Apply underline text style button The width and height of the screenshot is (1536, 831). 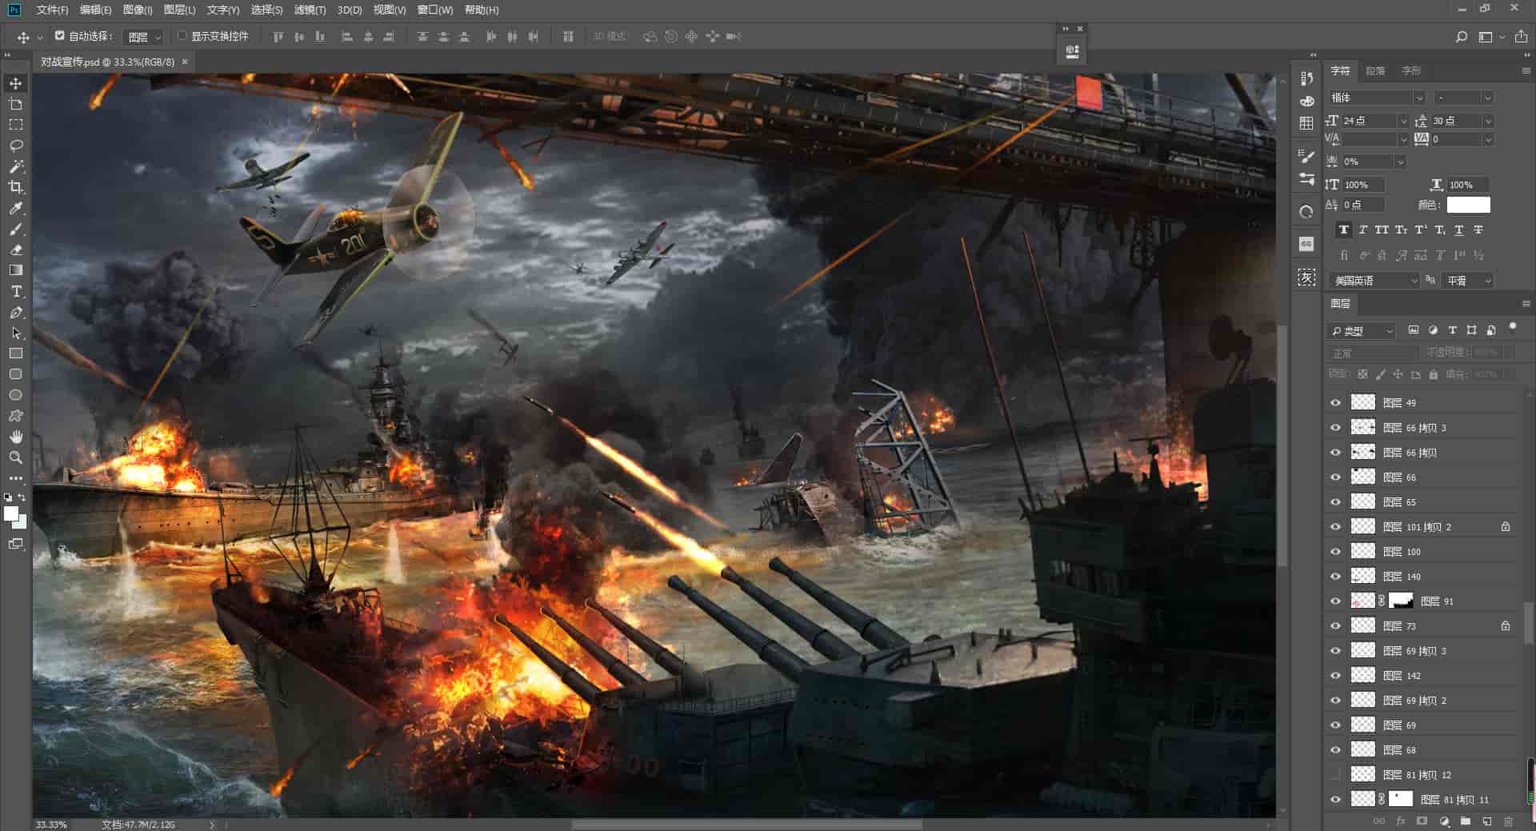tap(1458, 230)
